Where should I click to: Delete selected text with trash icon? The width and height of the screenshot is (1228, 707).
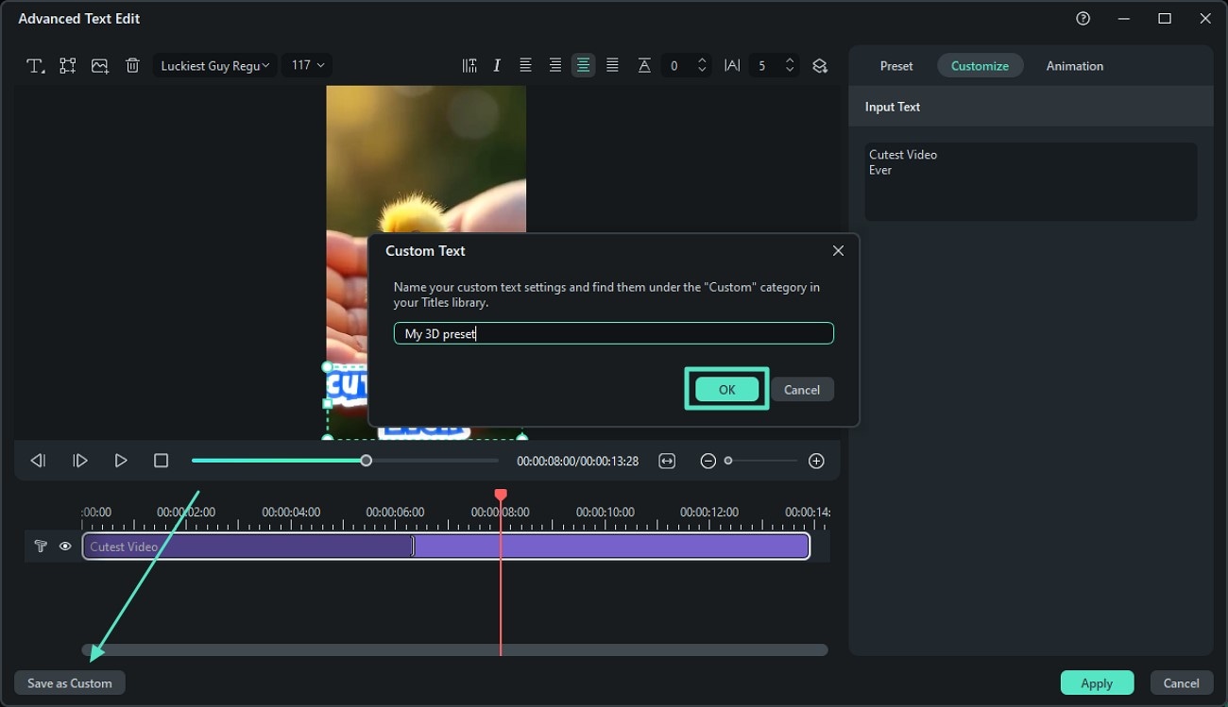[132, 66]
